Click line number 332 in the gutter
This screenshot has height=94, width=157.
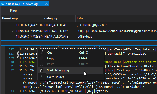(11, 70)
